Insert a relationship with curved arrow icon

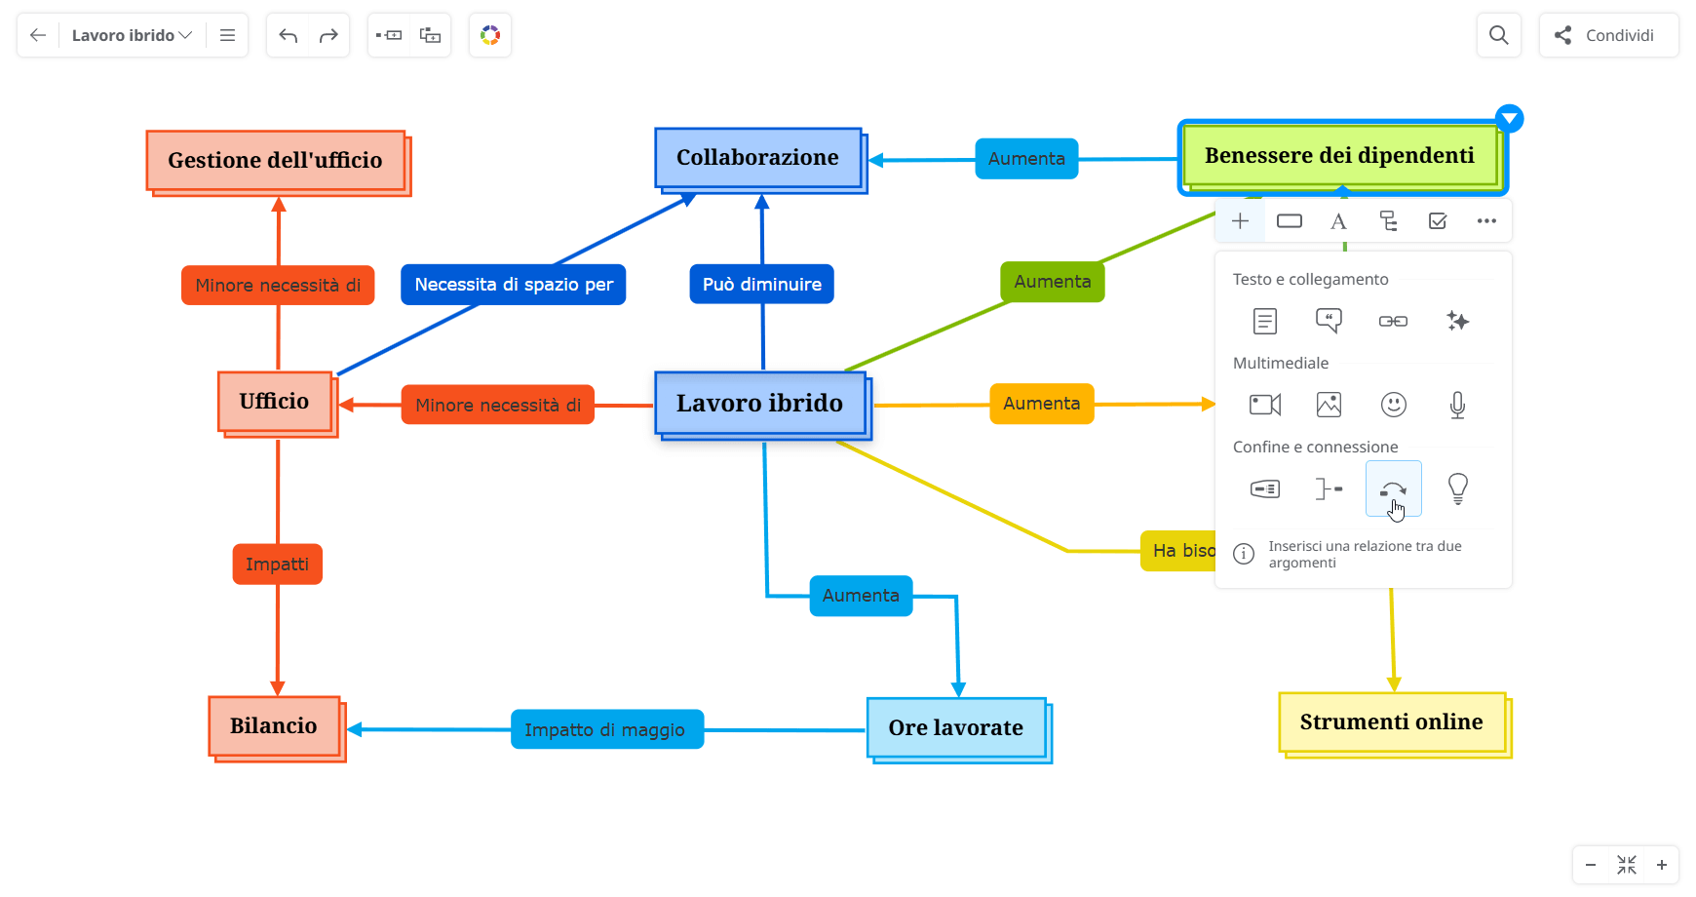tap(1394, 488)
